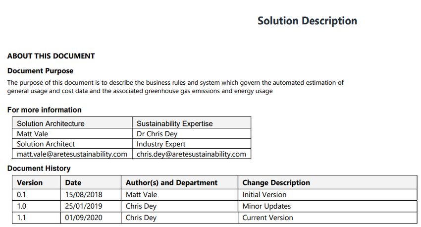The height and width of the screenshot is (227, 421).
Task: Click the For more information heading
Action: [x=44, y=110]
